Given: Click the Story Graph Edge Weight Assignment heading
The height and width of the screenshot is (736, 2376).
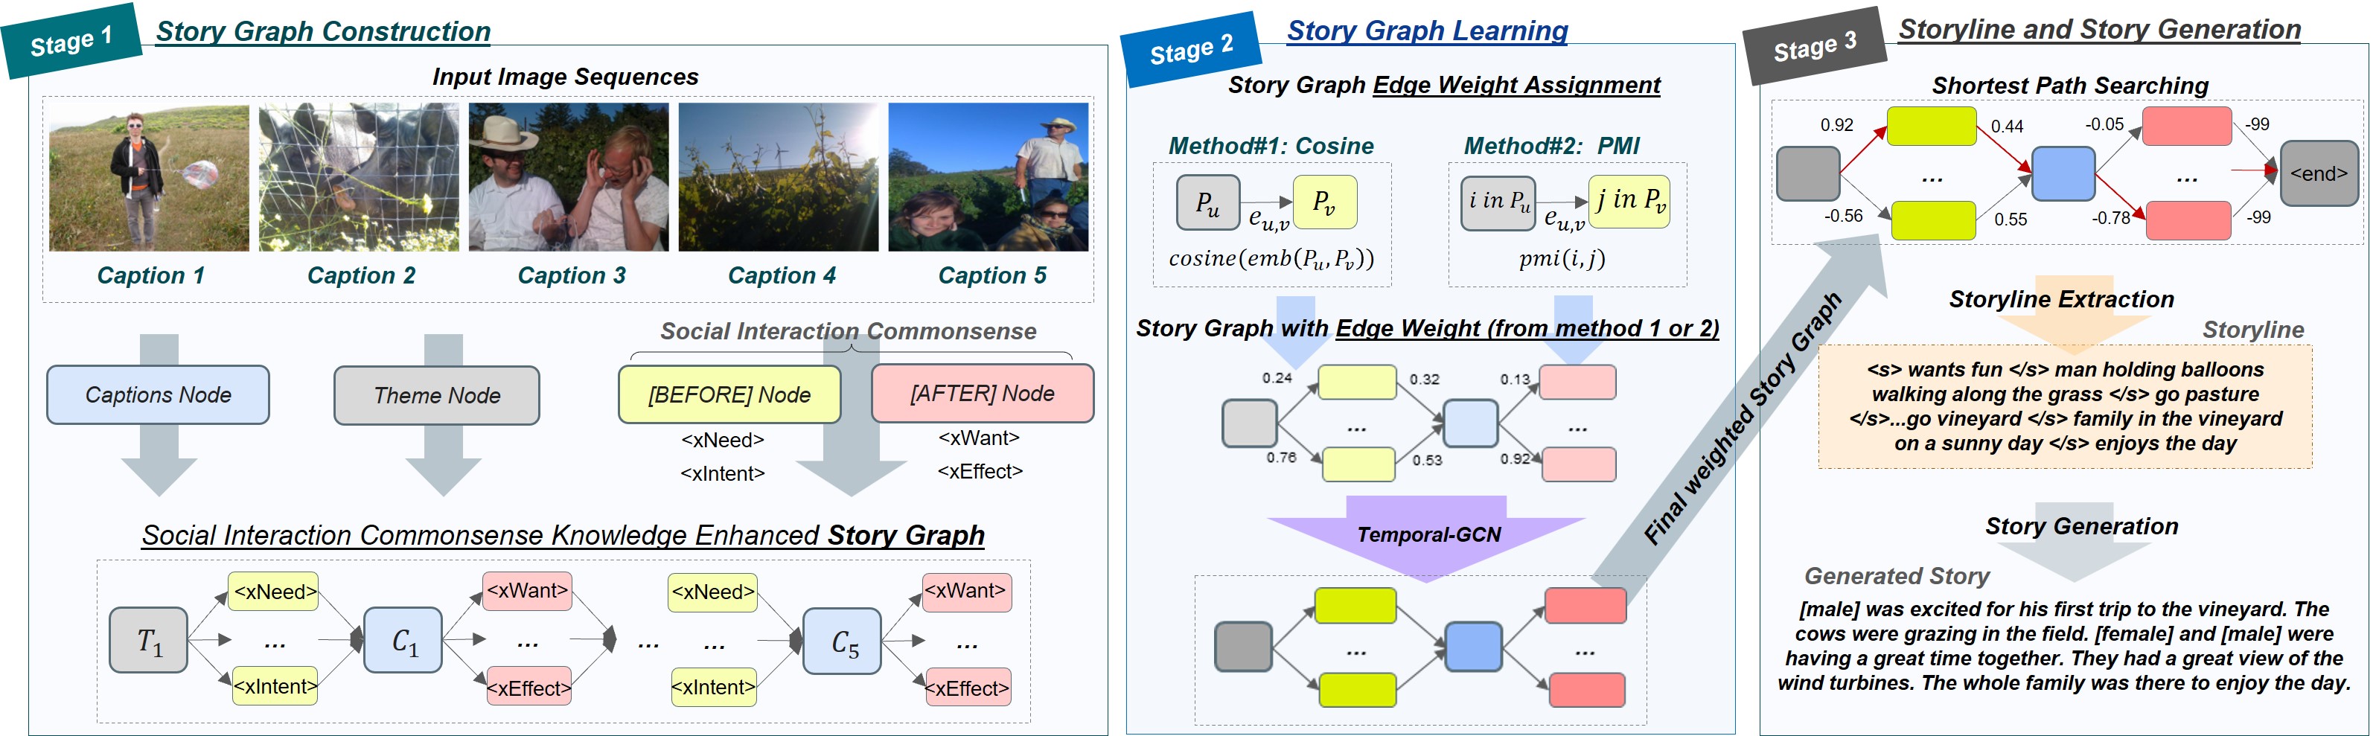Looking at the screenshot, I should [1443, 85].
